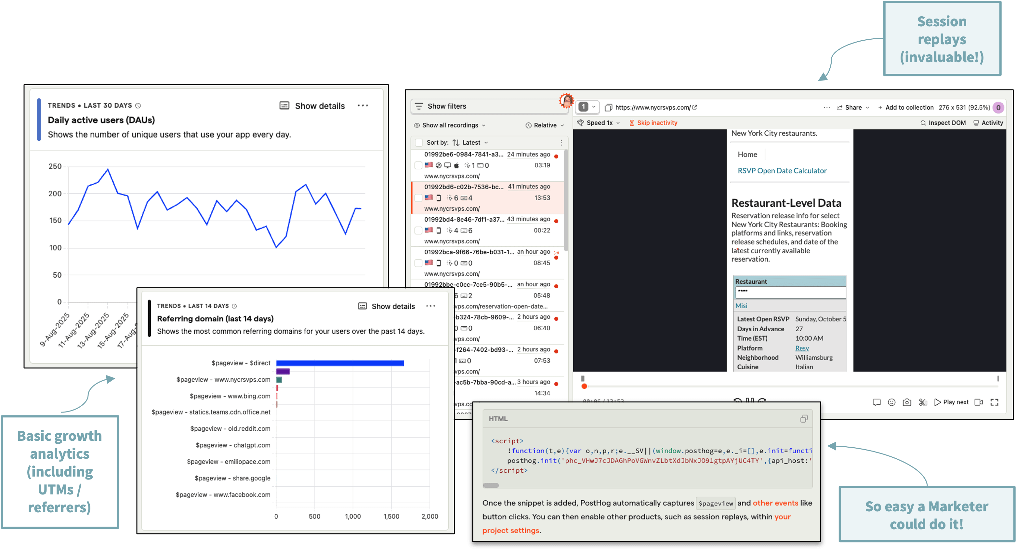1016x551 pixels.
Task: Check the checkbox for recording 01992be6
Action: point(418,165)
